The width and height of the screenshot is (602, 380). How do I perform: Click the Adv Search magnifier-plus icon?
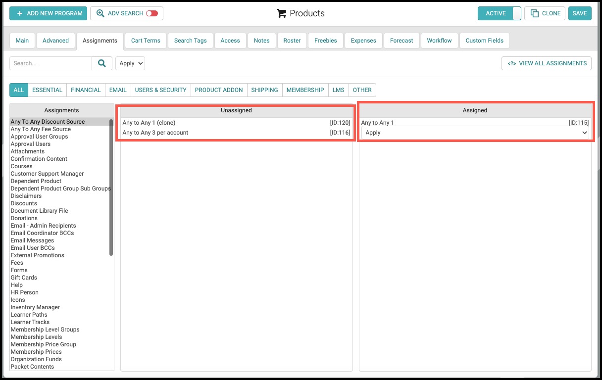[100, 13]
